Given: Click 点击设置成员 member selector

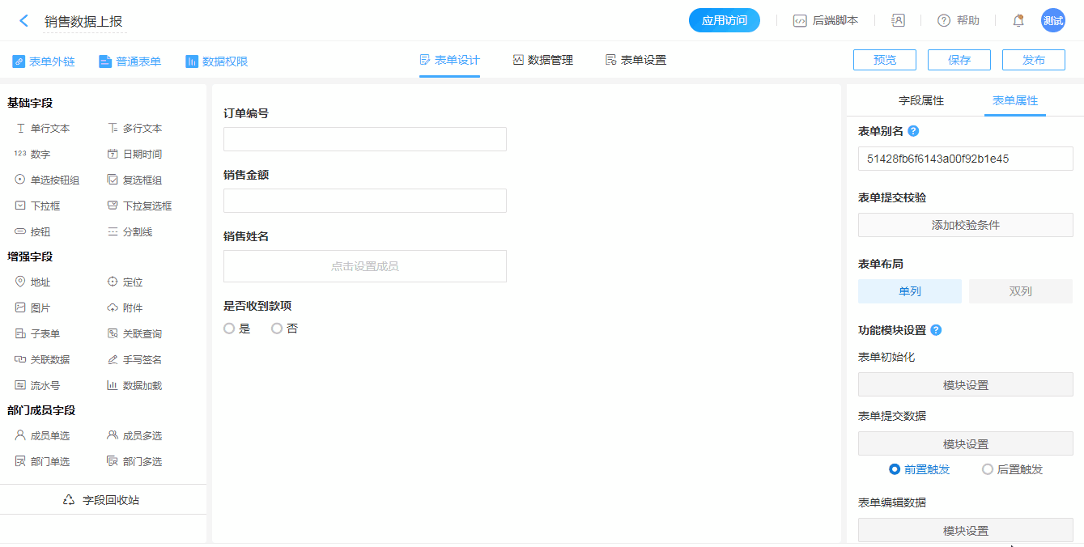Looking at the screenshot, I should click(x=364, y=266).
